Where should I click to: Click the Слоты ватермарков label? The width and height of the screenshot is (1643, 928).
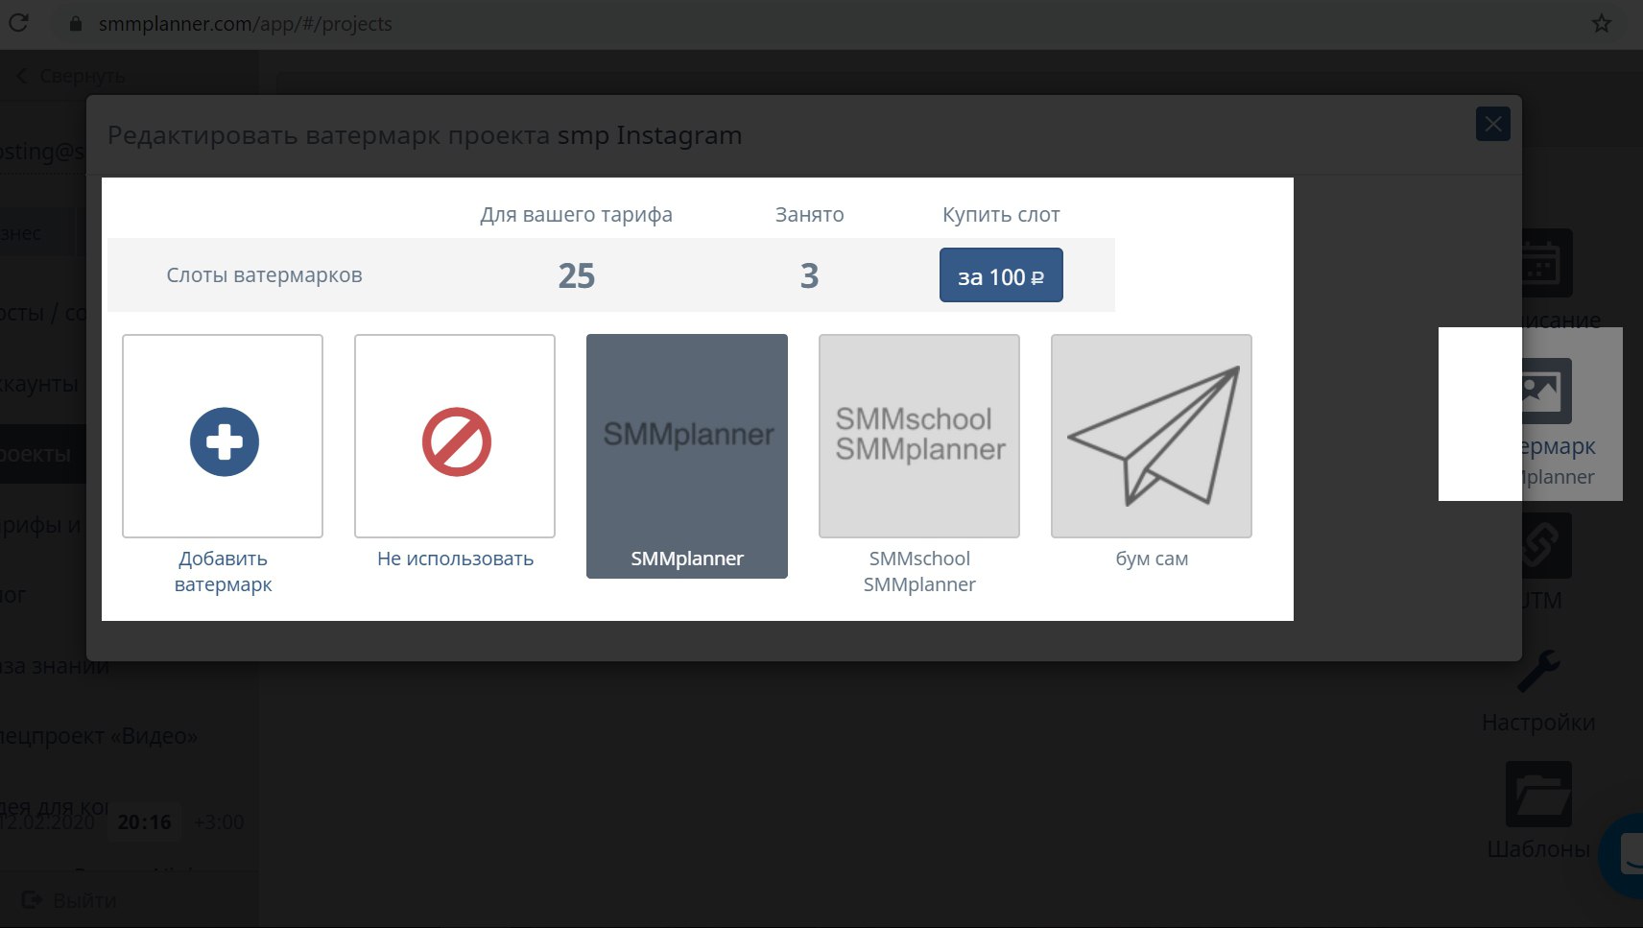(x=264, y=275)
